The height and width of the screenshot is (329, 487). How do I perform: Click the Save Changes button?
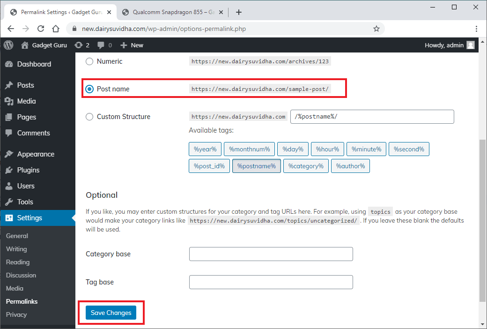pyautogui.click(x=111, y=313)
